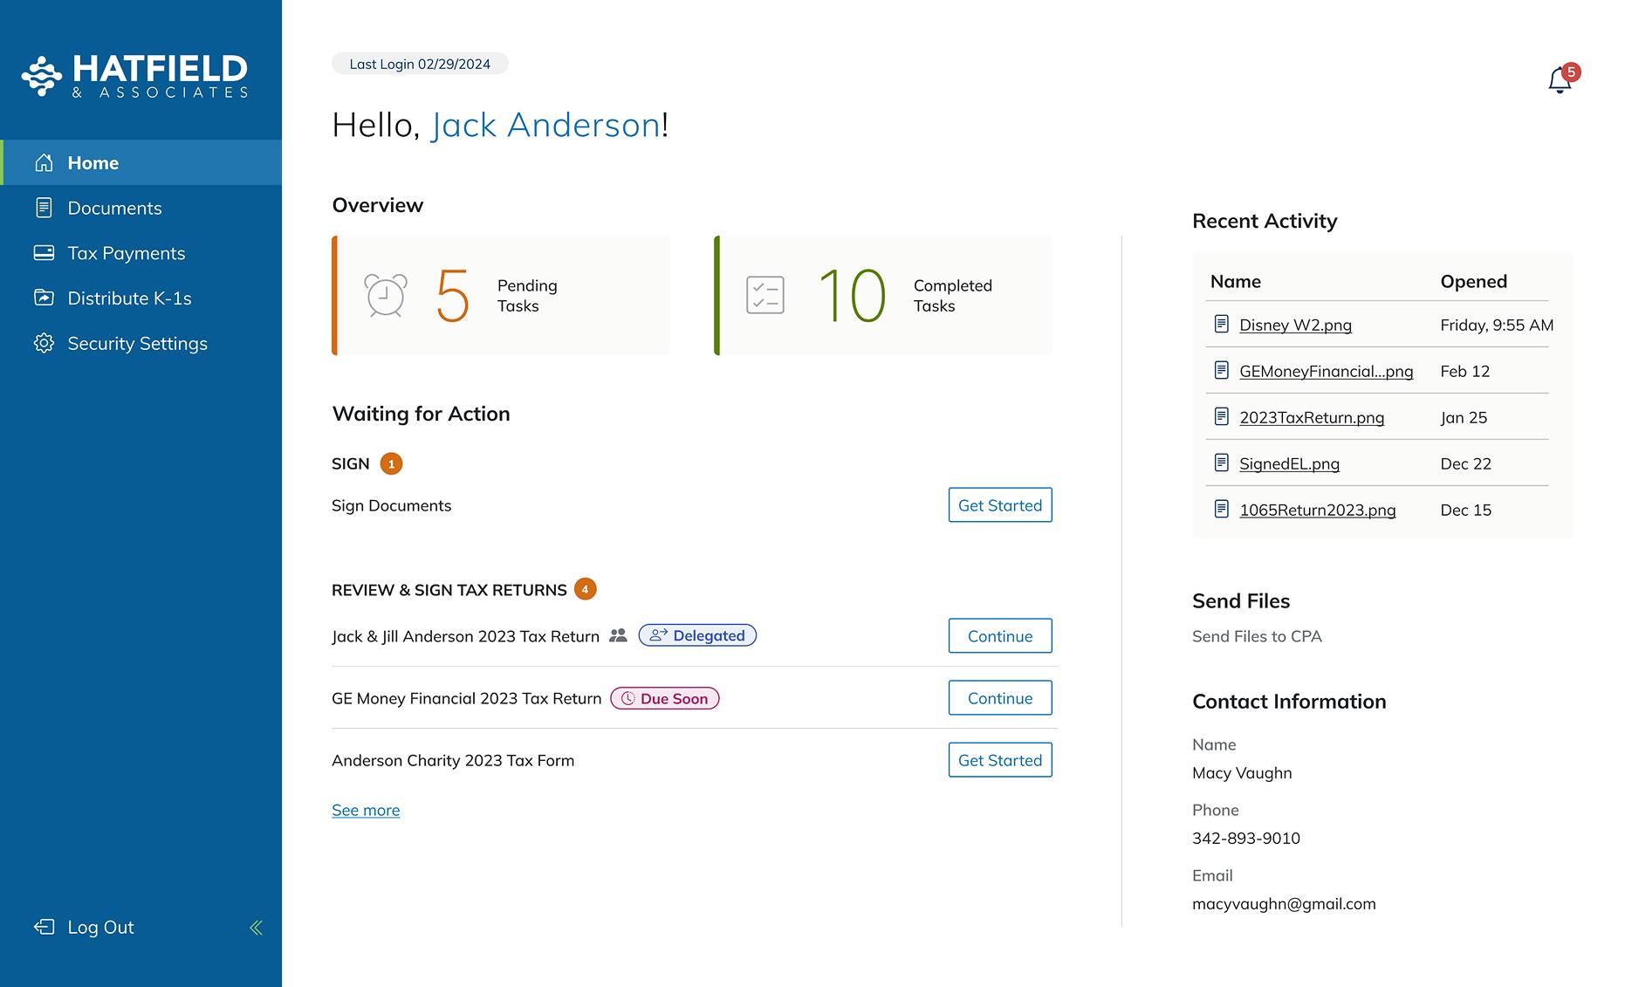
Task: Open the notifications bell icon
Action: pyautogui.click(x=1560, y=80)
